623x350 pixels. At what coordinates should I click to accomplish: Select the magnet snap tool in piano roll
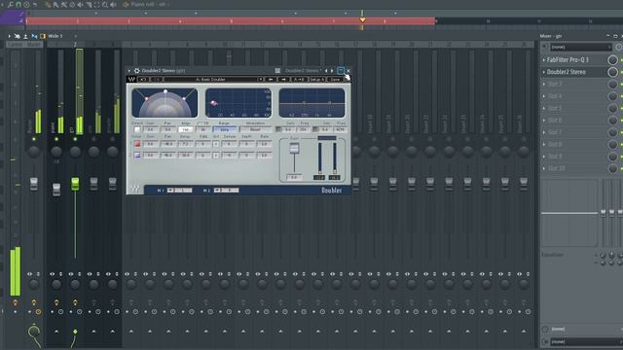click(x=18, y=4)
